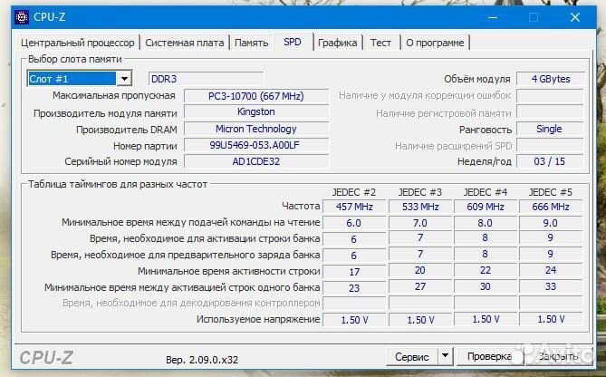This screenshot has height=377, width=606.
Task: Click the 27 bank cycle time cell
Action: [x=420, y=286]
